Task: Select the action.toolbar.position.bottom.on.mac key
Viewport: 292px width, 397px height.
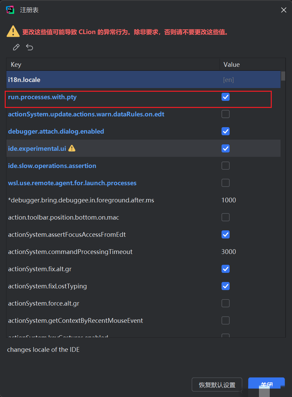Action: (63, 218)
